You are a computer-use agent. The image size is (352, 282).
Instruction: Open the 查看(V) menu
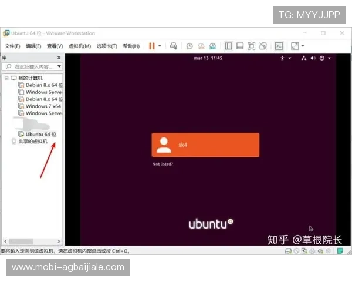[x=55, y=46]
